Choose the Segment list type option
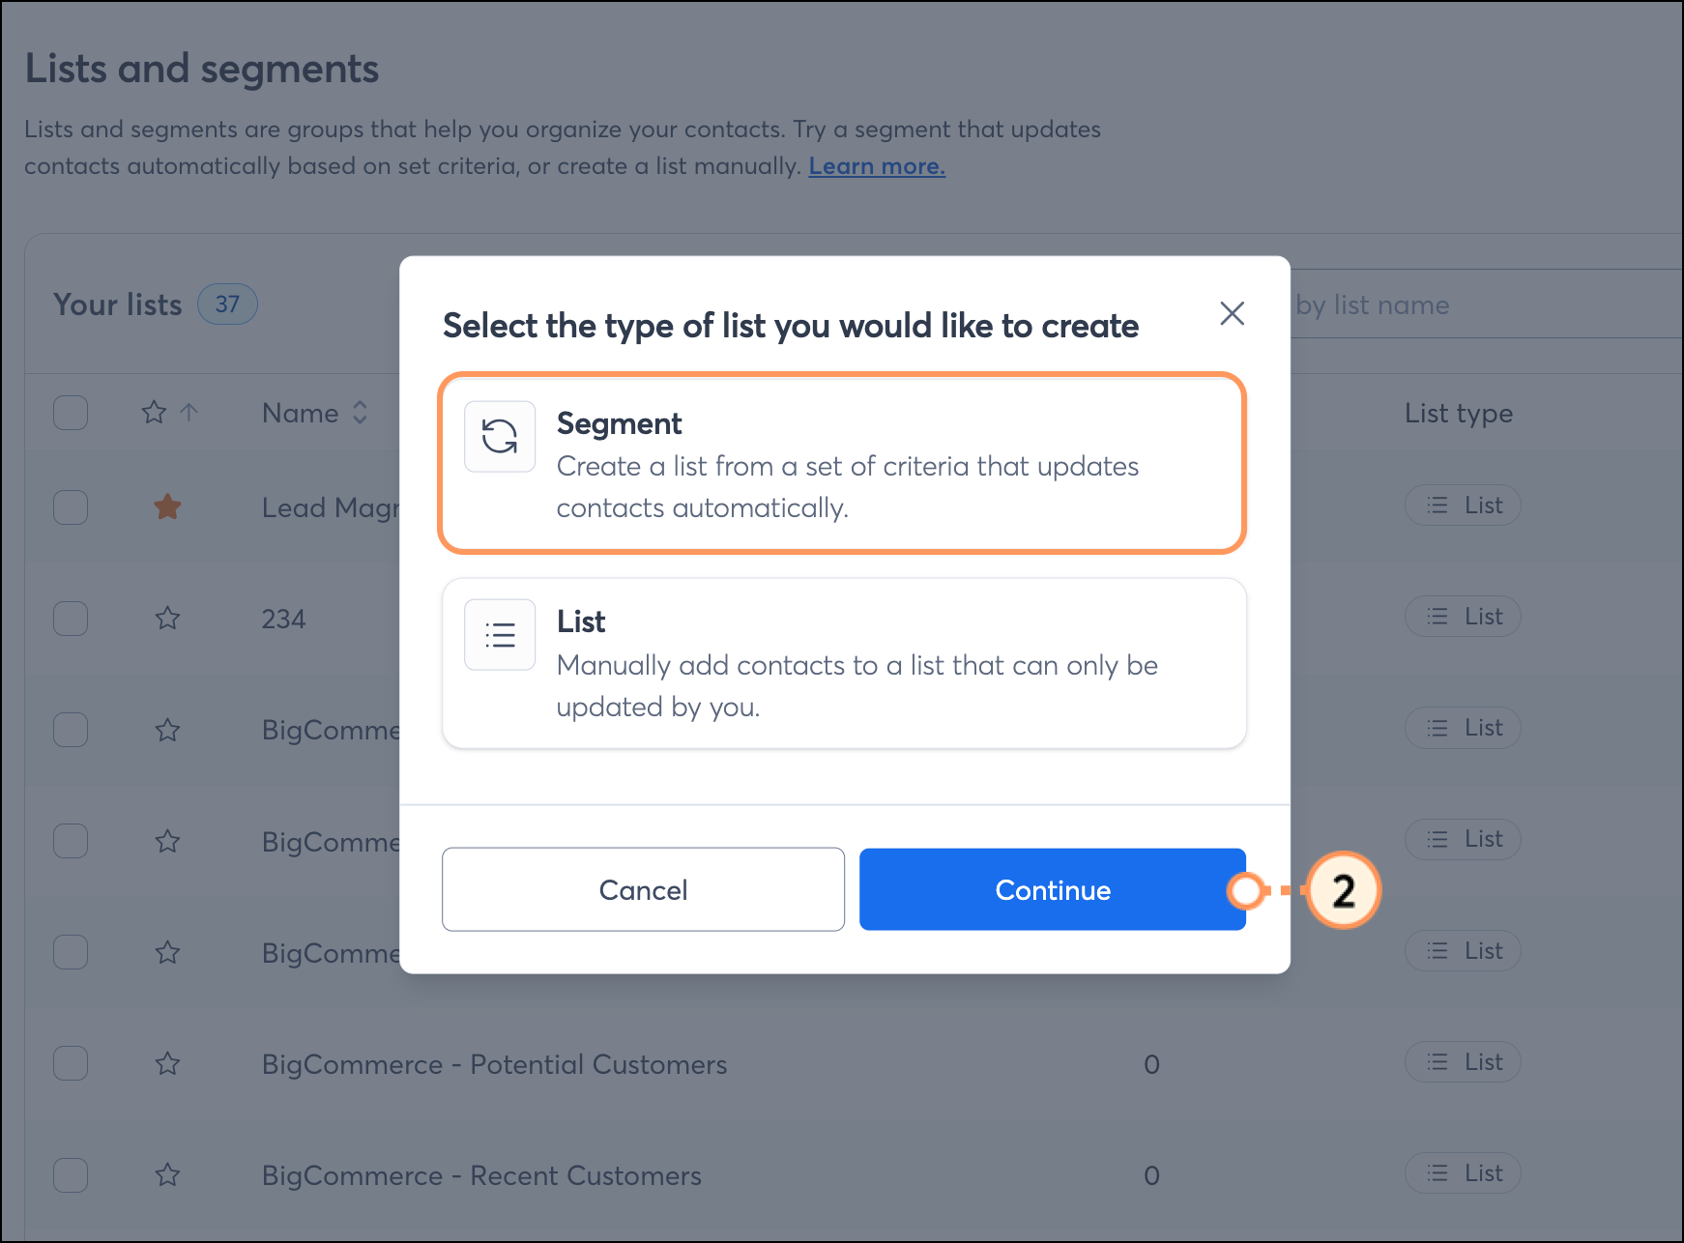 (842, 463)
